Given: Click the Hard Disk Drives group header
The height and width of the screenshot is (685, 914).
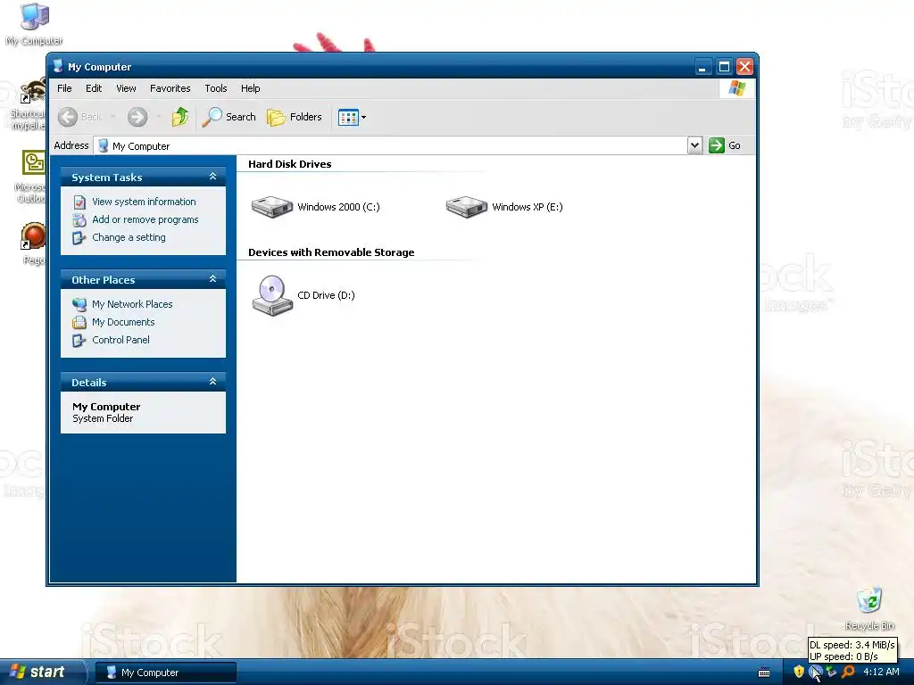Looking at the screenshot, I should 290,164.
